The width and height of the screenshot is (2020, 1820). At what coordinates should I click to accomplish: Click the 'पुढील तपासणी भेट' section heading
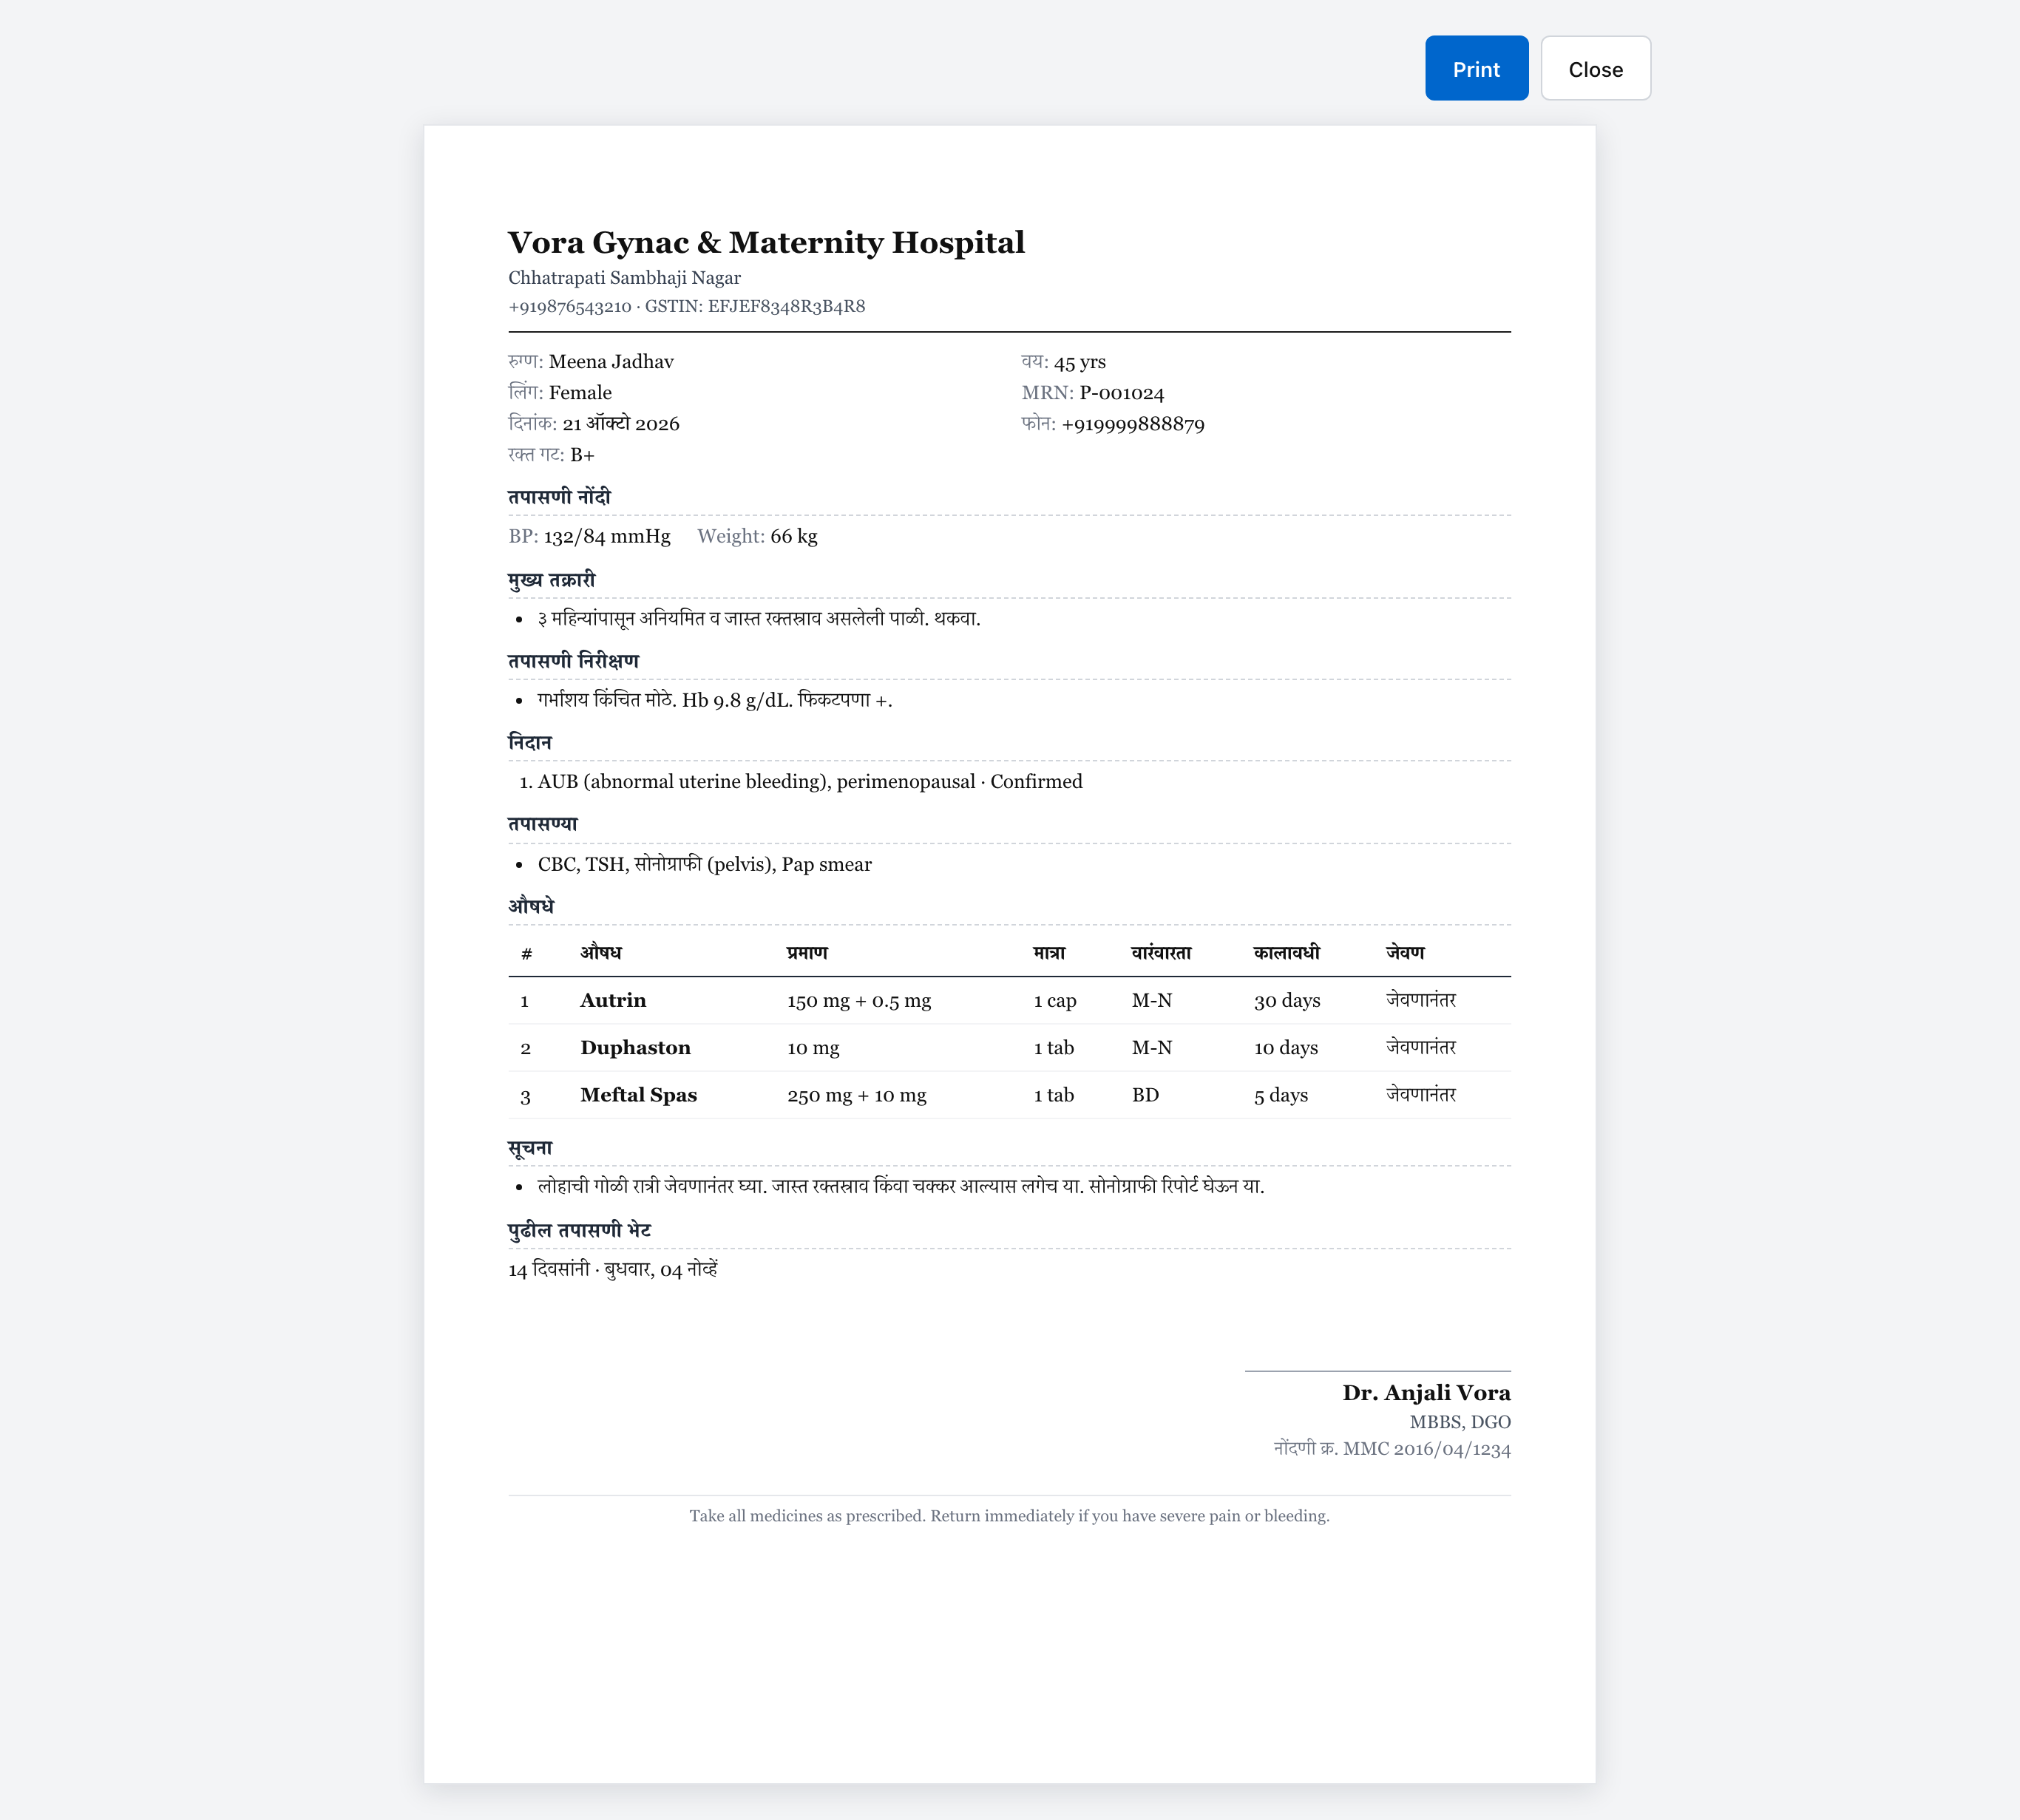(579, 1230)
